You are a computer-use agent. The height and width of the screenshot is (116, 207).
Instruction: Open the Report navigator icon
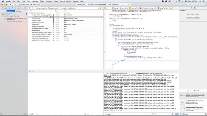[25, 8]
